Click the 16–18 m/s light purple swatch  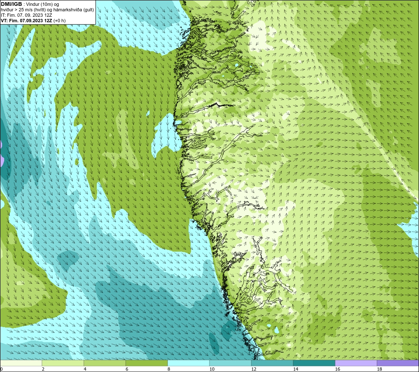[356, 363]
